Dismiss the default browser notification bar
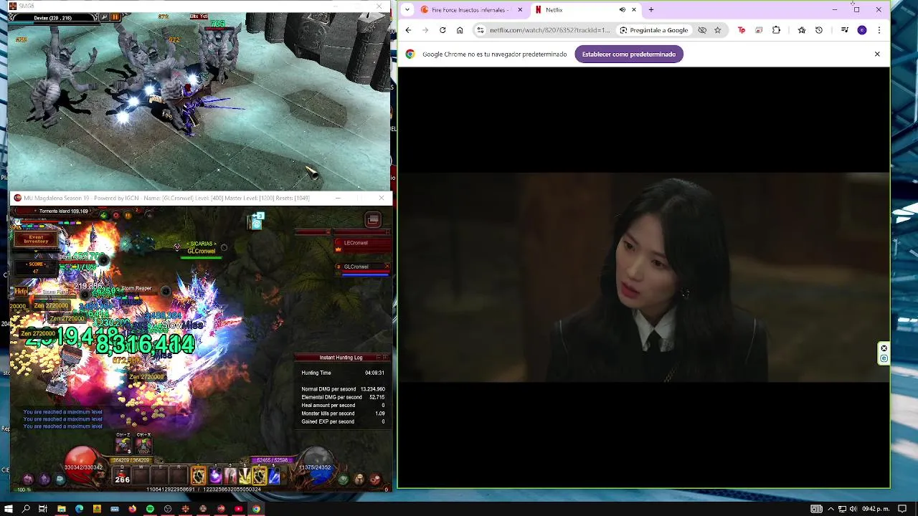This screenshot has height=516, width=918. tap(877, 54)
